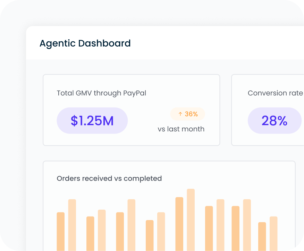
Task: Click the vs last month text
Action: click(181, 129)
